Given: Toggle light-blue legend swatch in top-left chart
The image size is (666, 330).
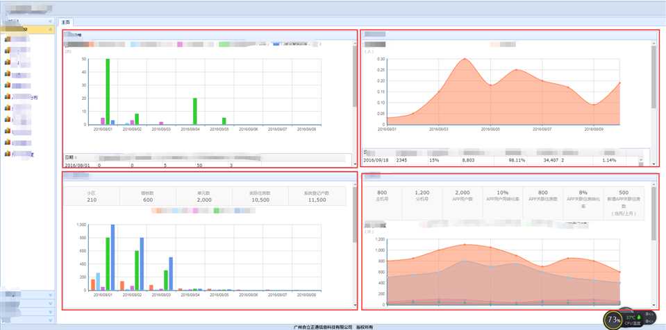Looking at the screenshot, I should pos(135,44).
